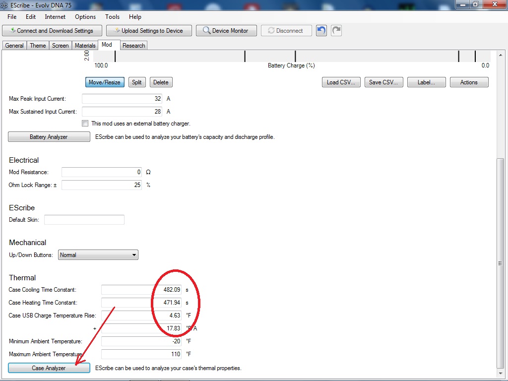Click the Maximum Ambient Temperature field
508x381 pixels.
(x=141, y=354)
